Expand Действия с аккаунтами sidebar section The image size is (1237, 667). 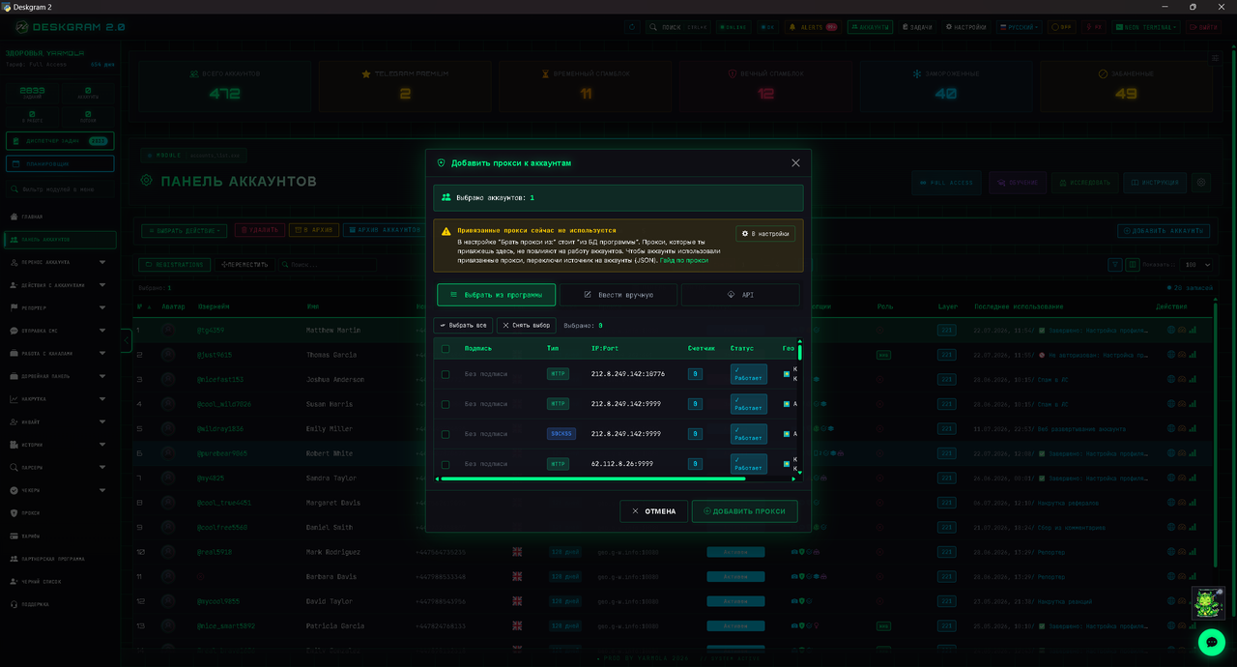coord(60,285)
